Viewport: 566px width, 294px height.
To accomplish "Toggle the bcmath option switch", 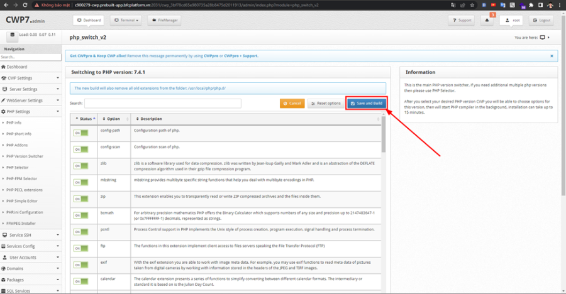I will (81, 215).
